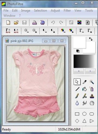Show next palette page with right arrow

(x=90, y=71)
